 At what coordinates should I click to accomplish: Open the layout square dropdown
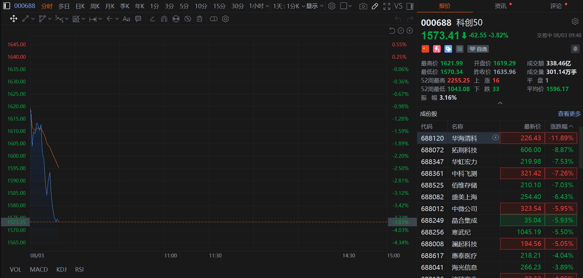[x=346, y=6]
